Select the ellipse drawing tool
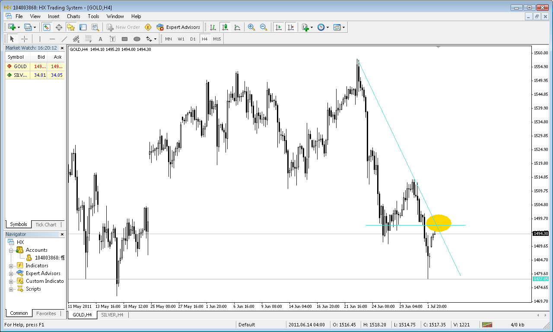553x332 pixels. coord(137,39)
